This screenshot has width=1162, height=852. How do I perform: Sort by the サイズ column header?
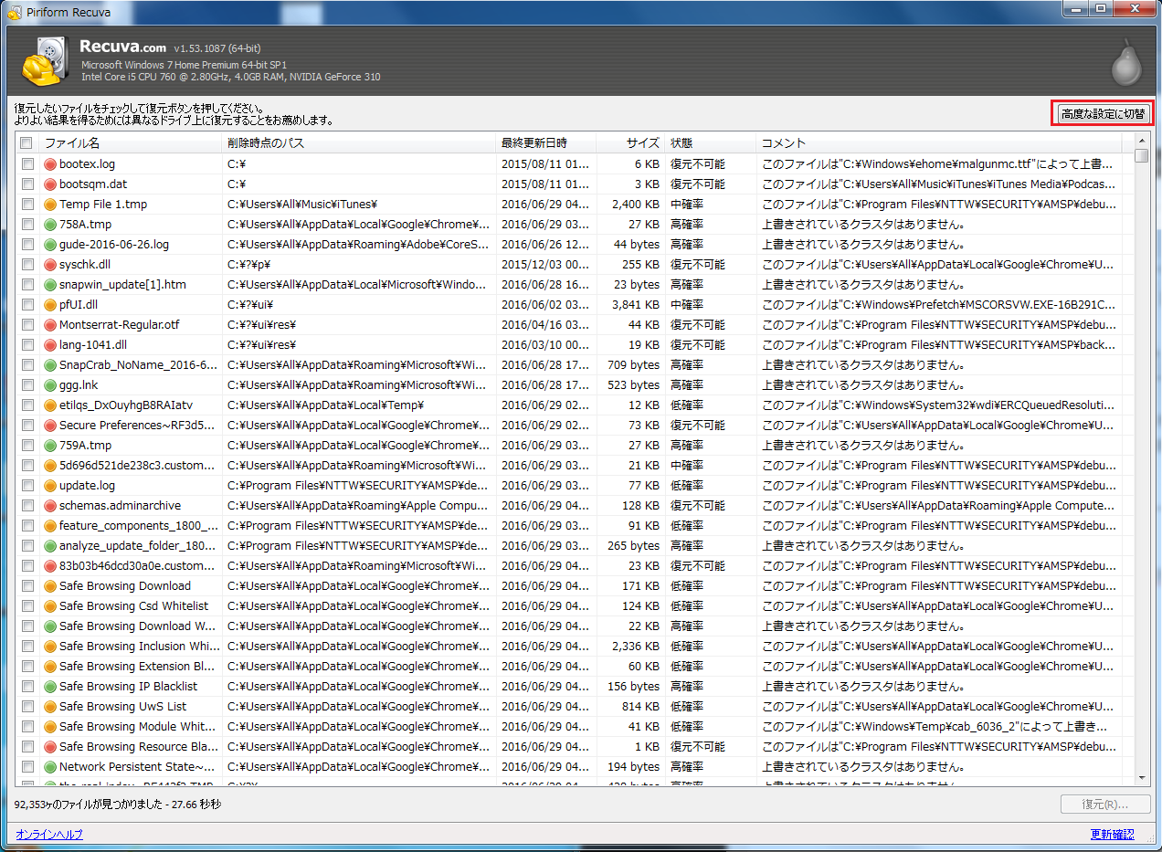(x=630, y=143)
